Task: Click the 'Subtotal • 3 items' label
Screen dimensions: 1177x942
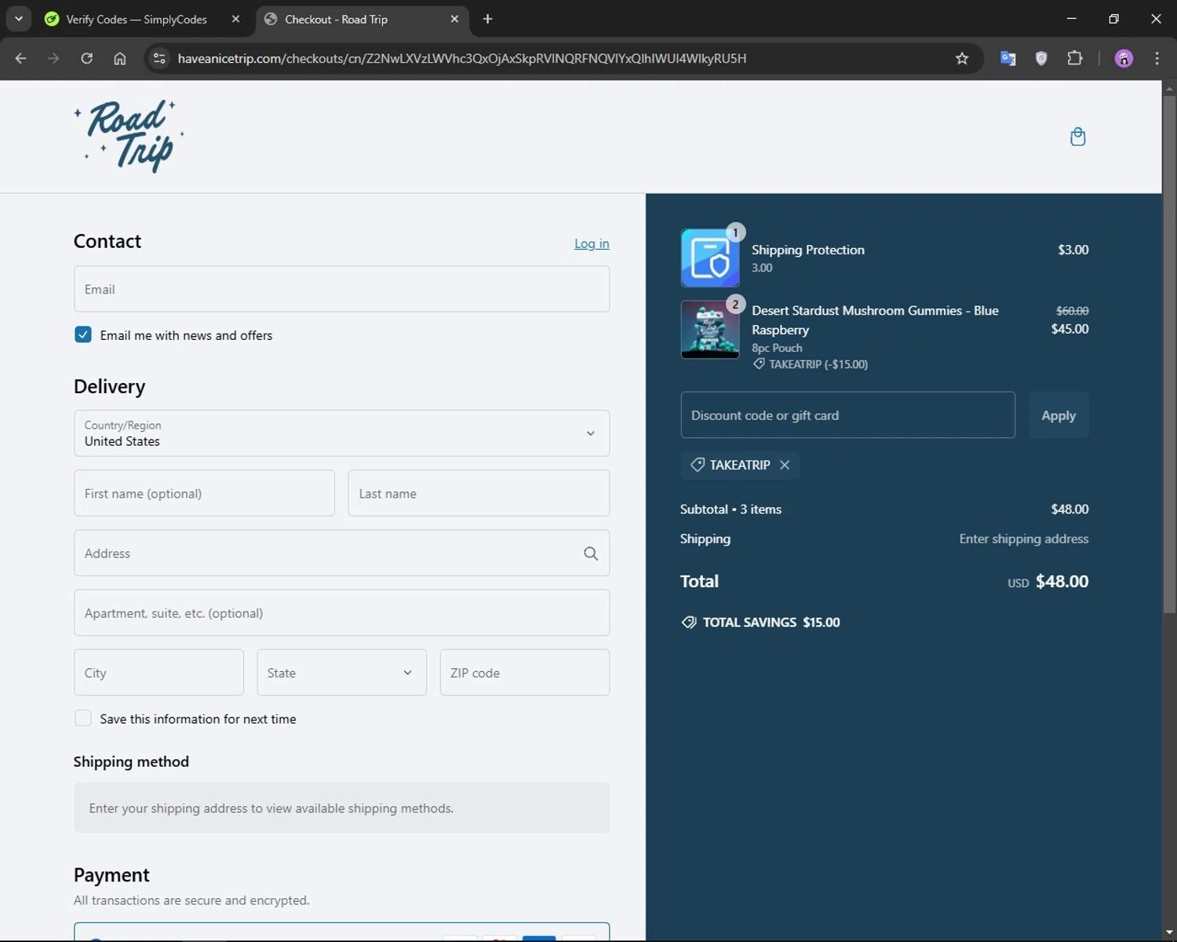Action: [731, 509]
